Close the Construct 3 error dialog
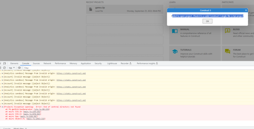The image size is (254, 129). [246, 10]
